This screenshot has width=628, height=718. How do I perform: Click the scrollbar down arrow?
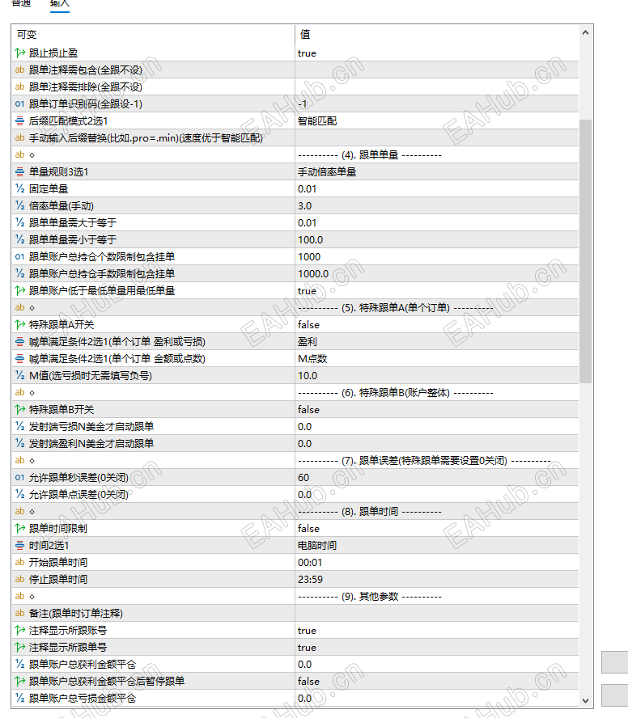585,700
